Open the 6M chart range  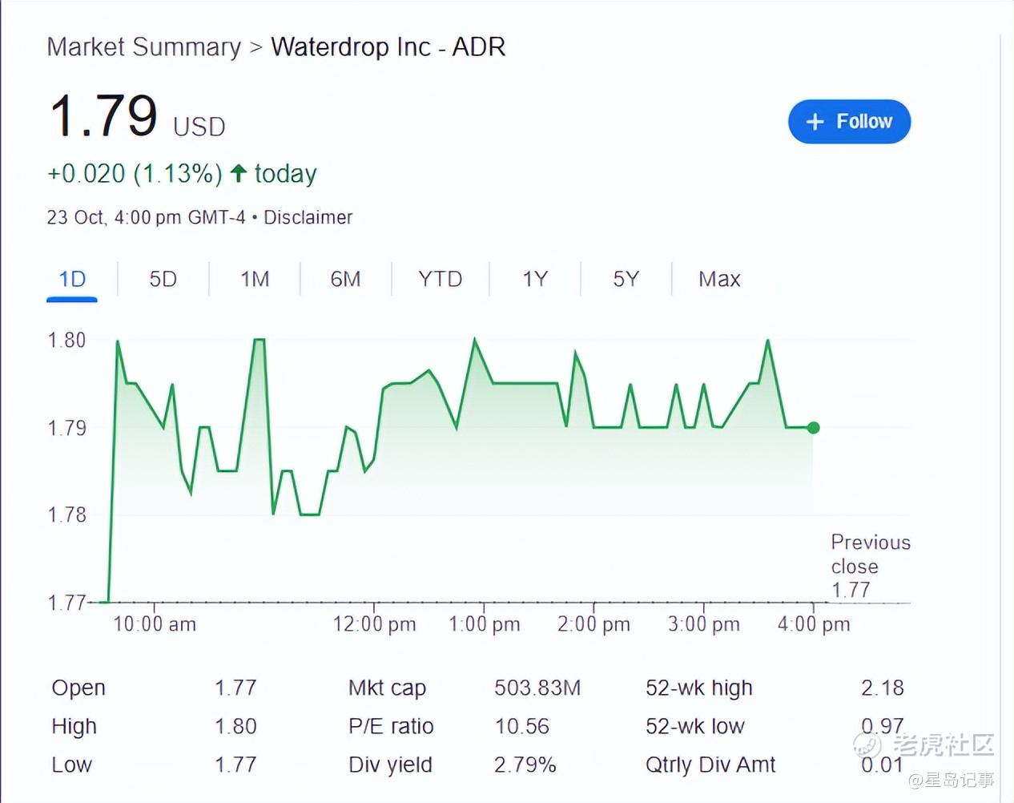click(x=345, y=279)
